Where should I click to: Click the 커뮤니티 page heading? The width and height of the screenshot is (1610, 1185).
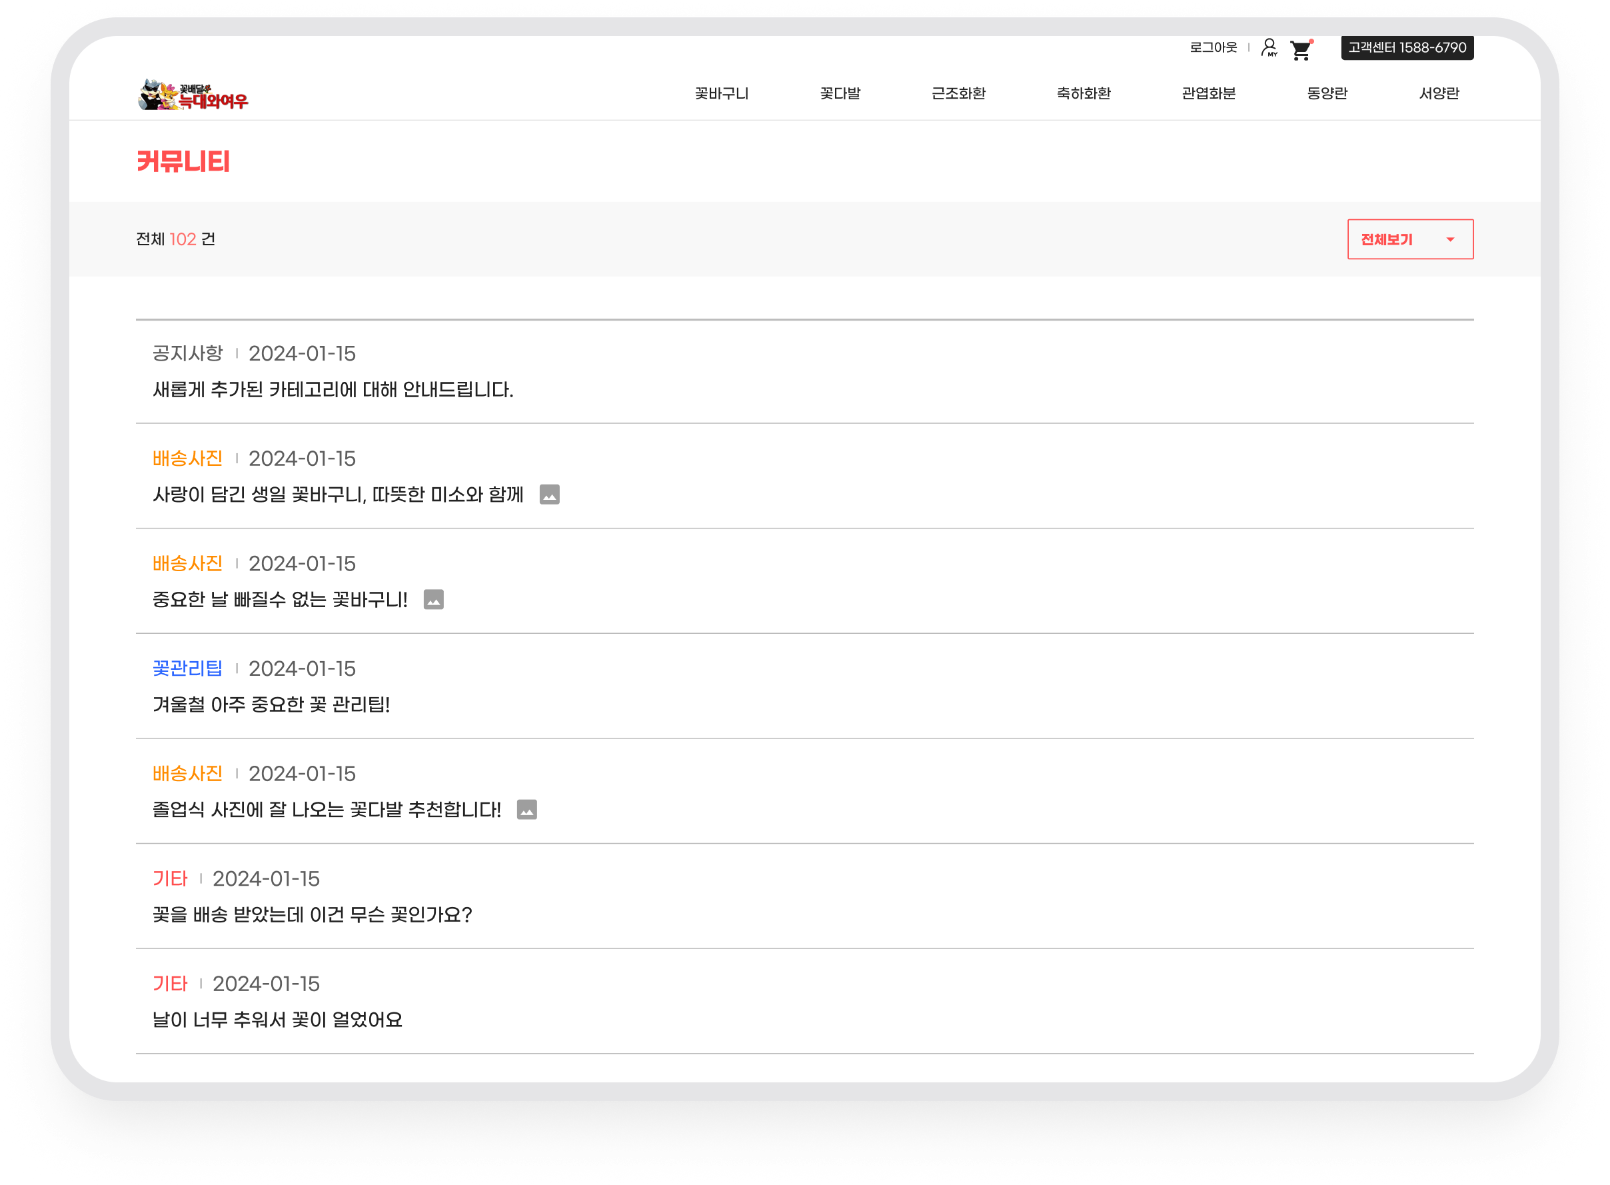tap(183, 161)
